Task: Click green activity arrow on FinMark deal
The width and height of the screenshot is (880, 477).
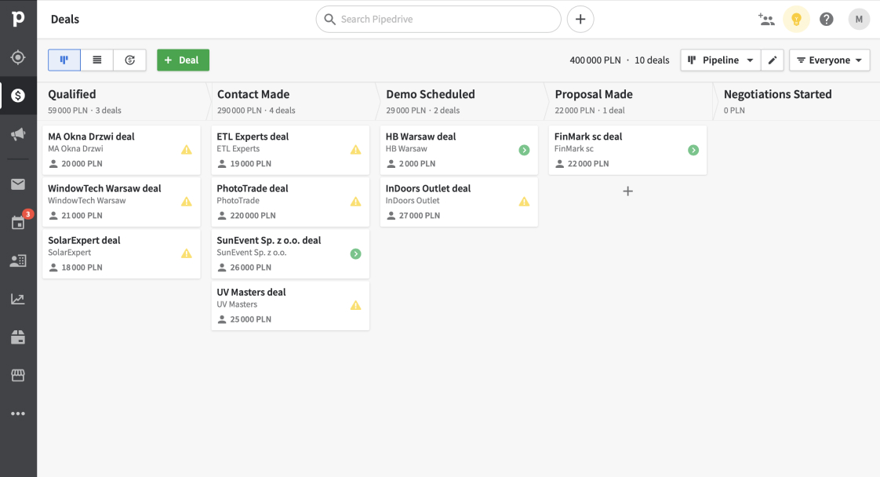Action: coord(693,150)
